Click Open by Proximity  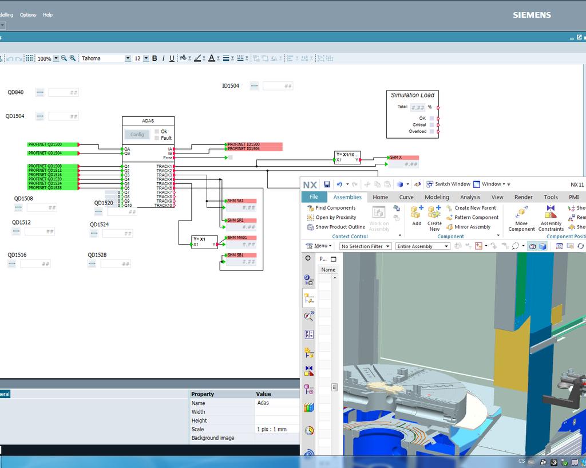tap(331, 217)
